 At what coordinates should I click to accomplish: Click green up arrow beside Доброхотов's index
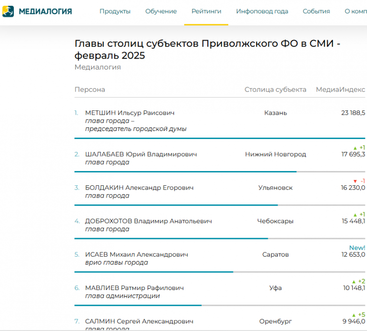point(355,215)
